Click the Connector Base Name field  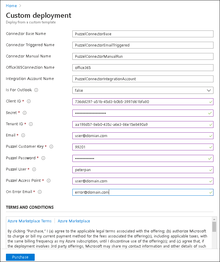[x=143, y=34]
